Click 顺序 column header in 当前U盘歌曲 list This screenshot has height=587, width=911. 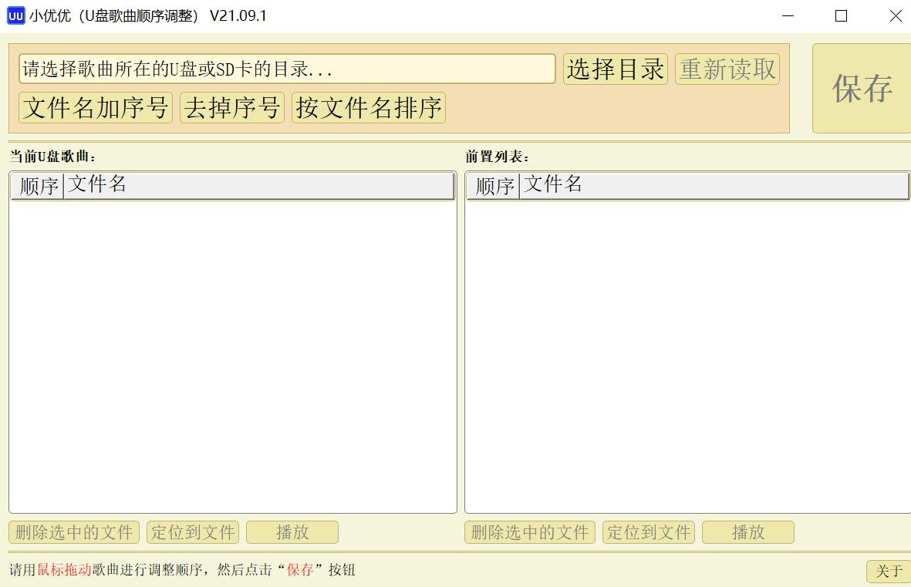(x=38, y=187)
